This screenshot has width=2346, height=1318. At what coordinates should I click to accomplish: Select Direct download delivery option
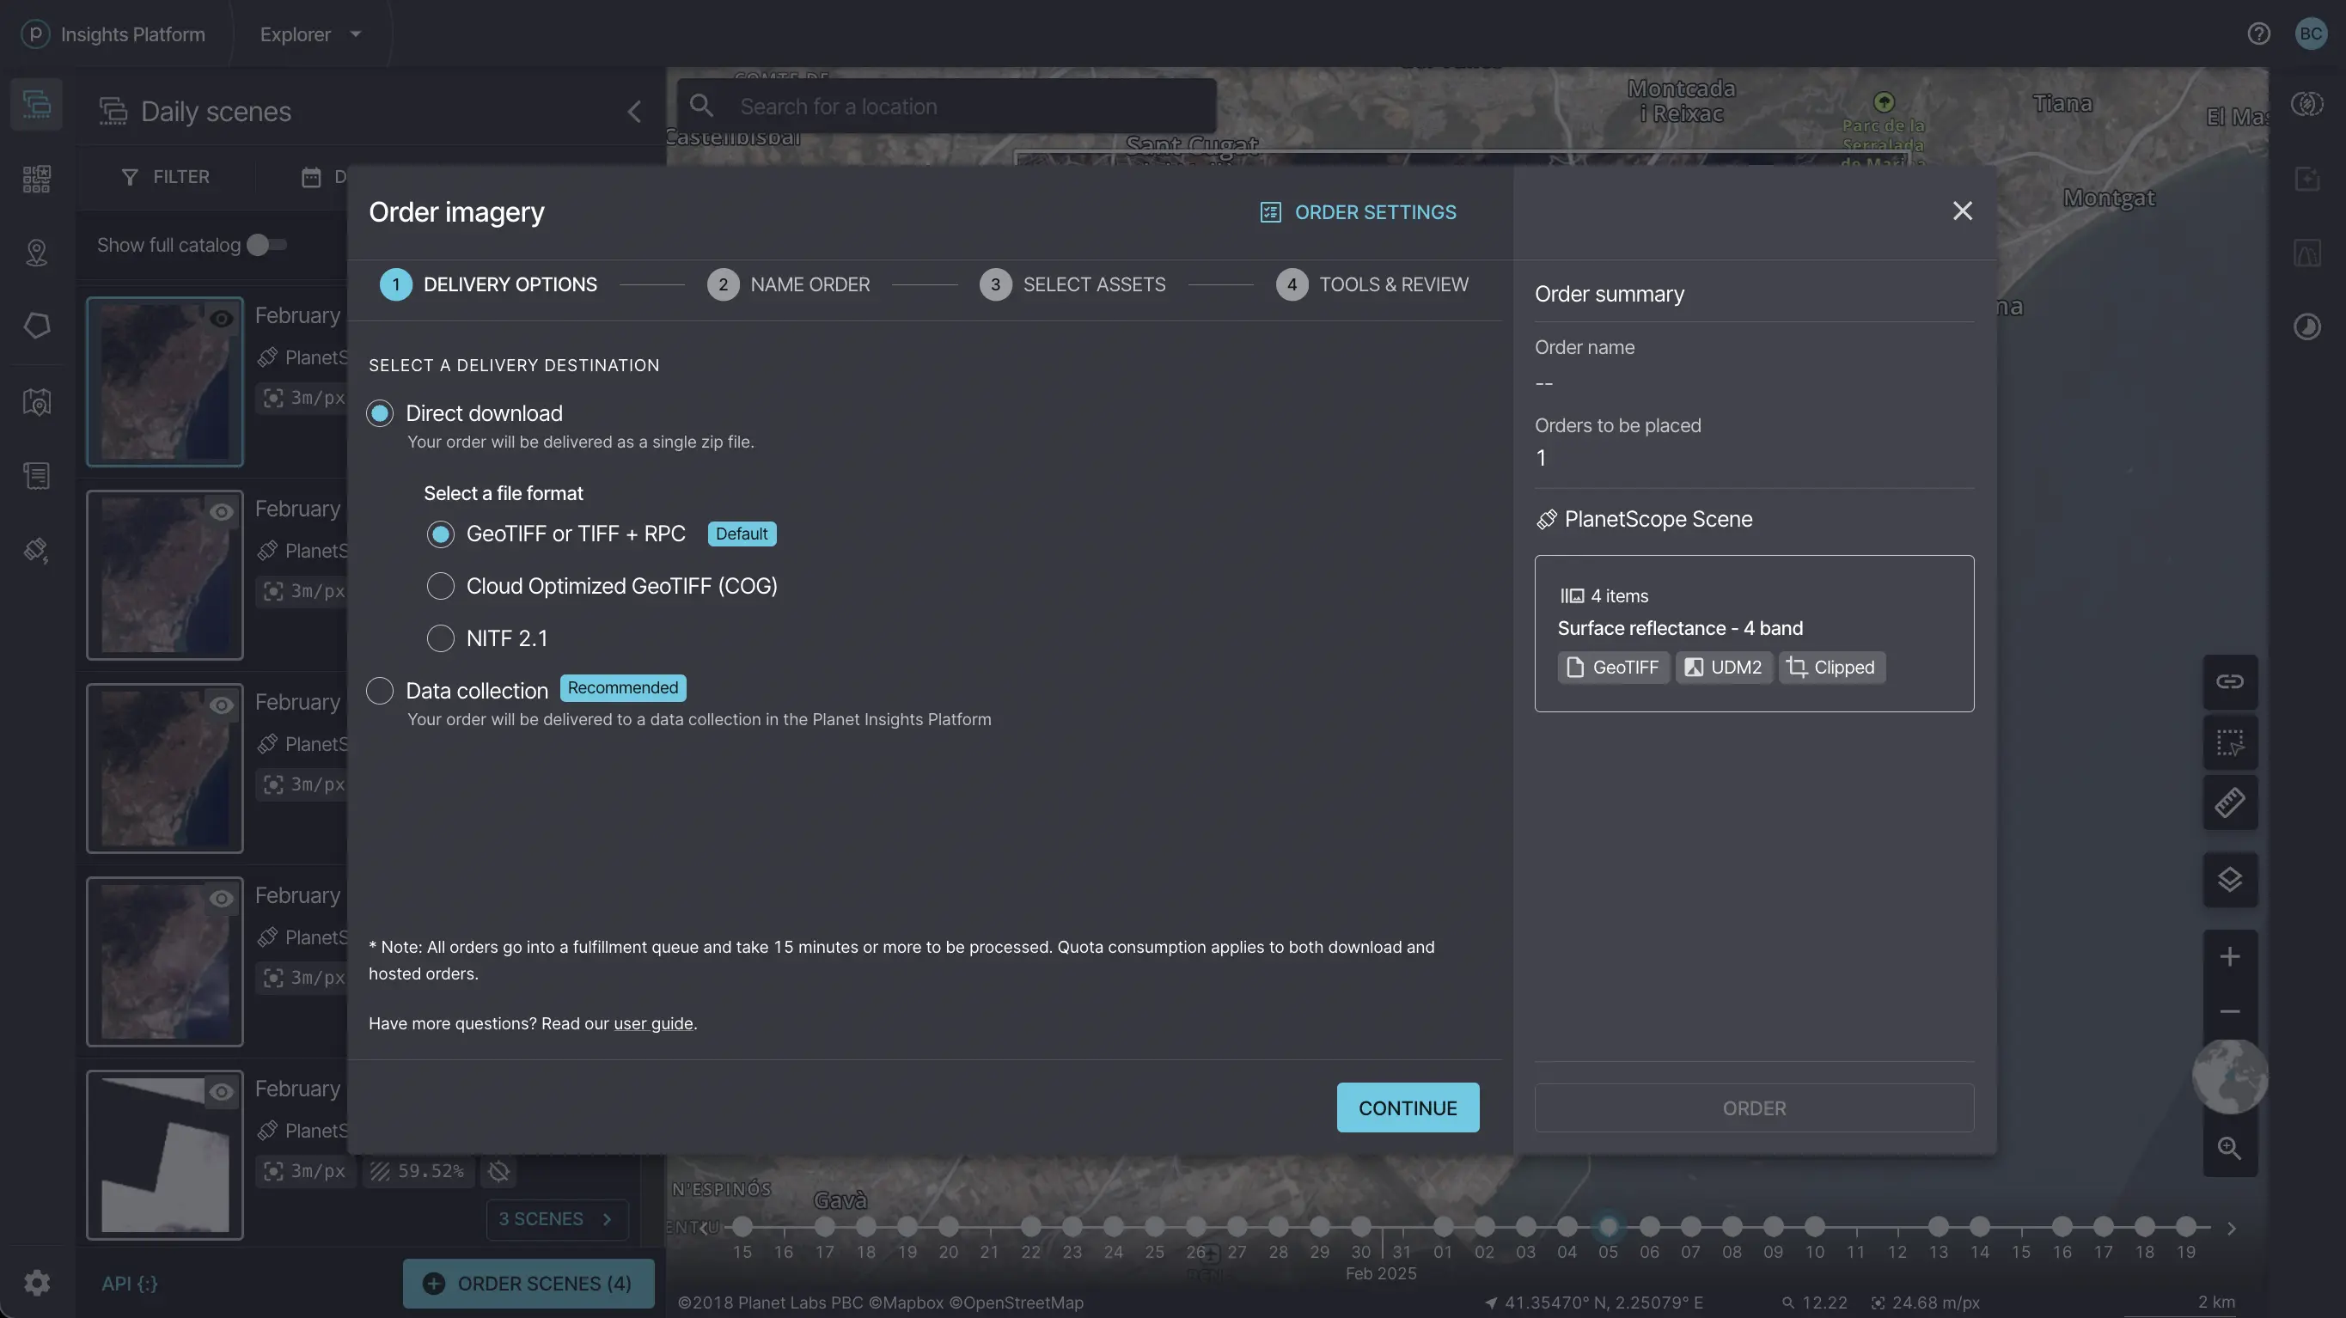tap(380, 413)
